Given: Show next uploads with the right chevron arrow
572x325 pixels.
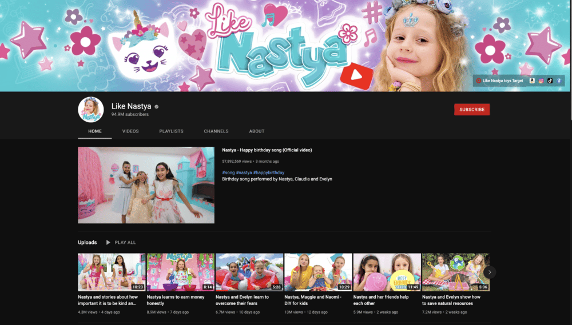Looking at the screenshot, I should point(490,272).
